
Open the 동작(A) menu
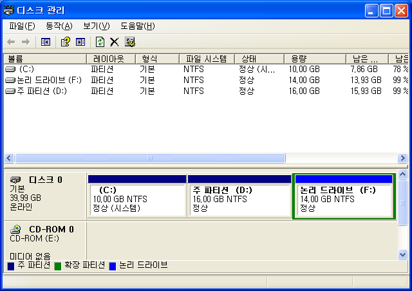point(59,26)
